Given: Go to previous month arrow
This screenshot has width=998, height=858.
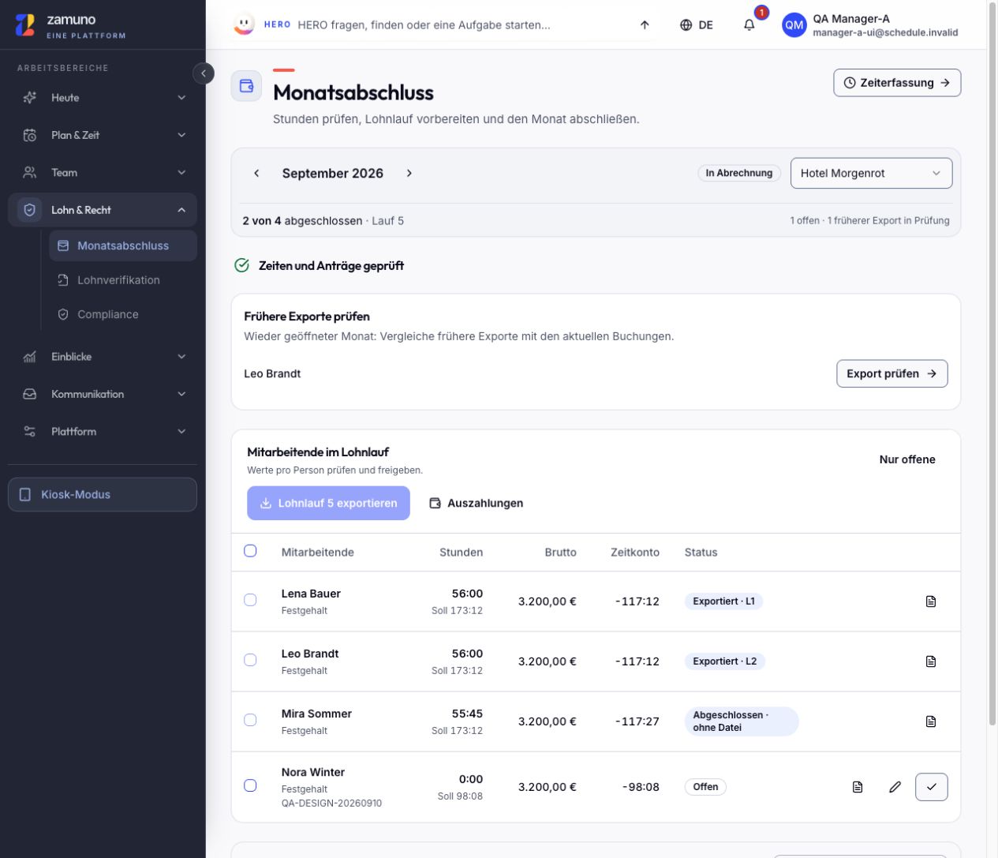Looking at the screenshot, I should point(256,174).
